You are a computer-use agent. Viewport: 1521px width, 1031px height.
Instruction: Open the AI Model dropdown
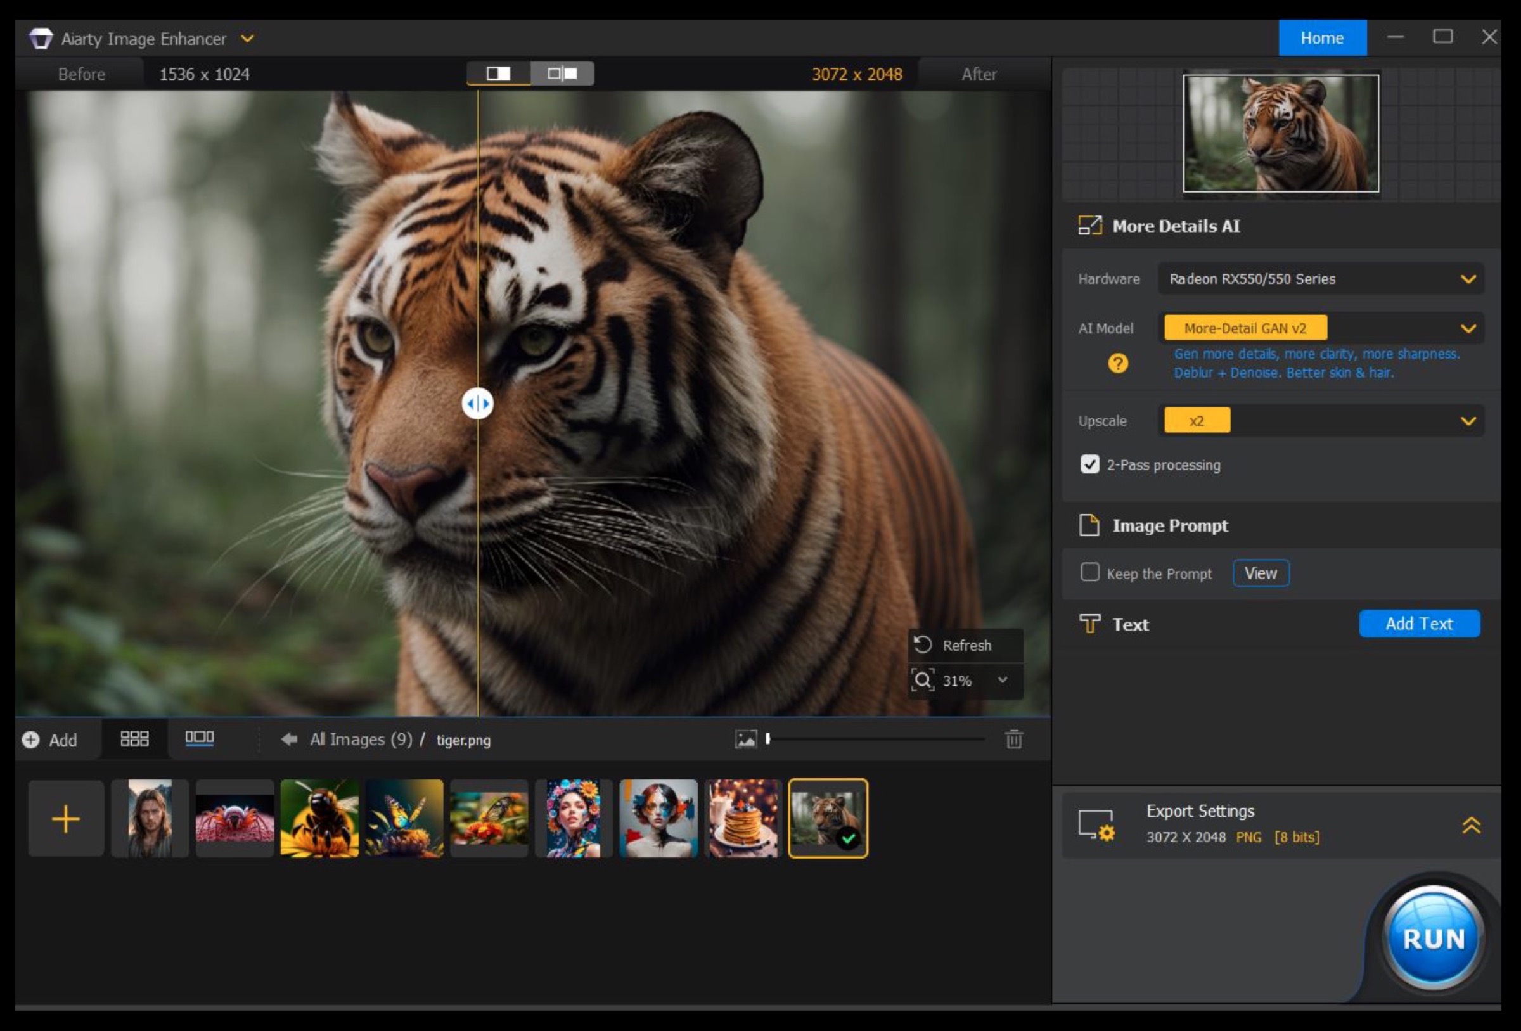[x=1467, y=329]
